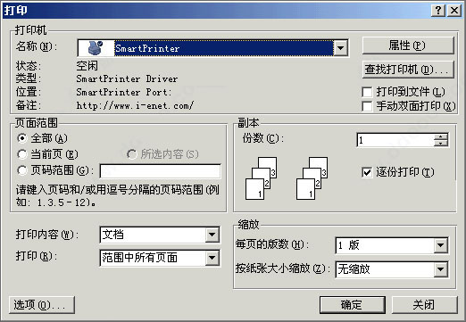Select 当前页 (Current page) radio button

click(22, 154)
